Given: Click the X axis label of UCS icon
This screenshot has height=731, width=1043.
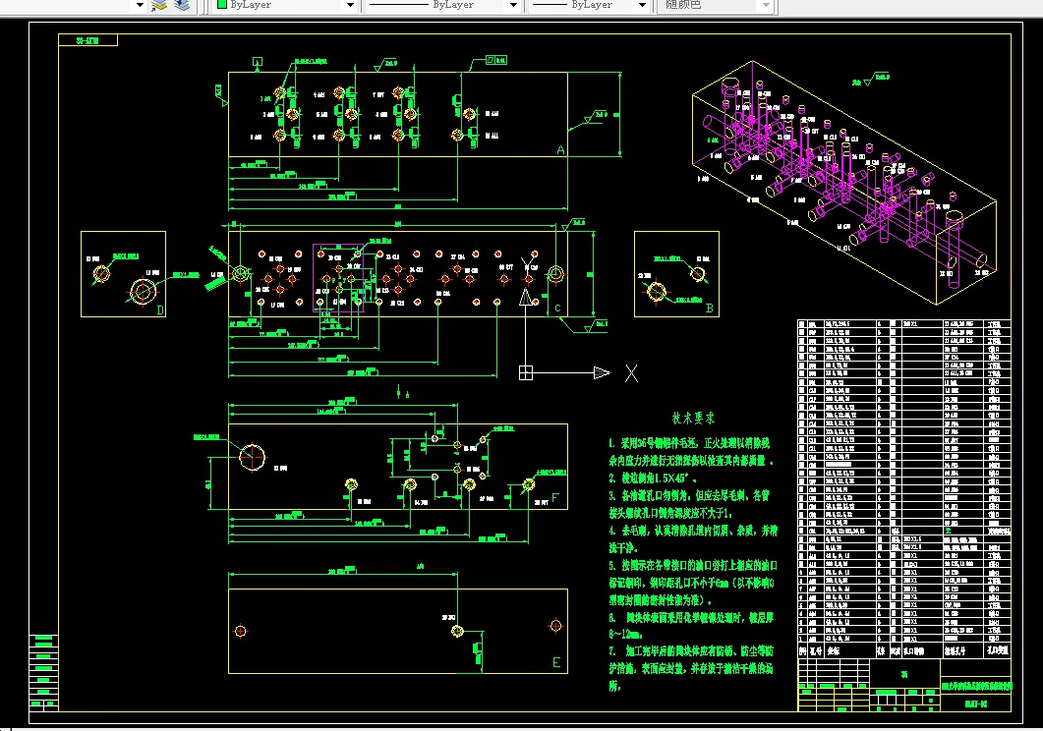Looking at the screenshot, I should tap(631, 373).
